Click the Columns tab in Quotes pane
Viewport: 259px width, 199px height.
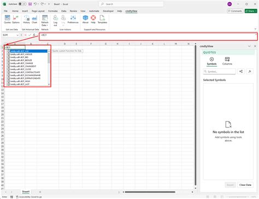pyautogui.click(x=227, y=61)
